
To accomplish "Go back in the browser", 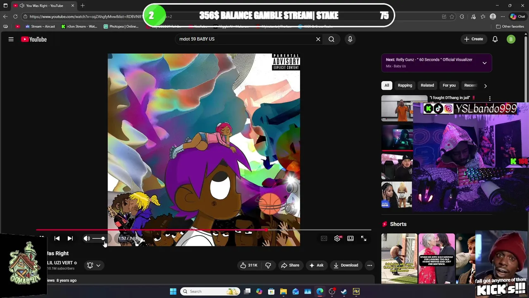I will [x=5, y=17].
